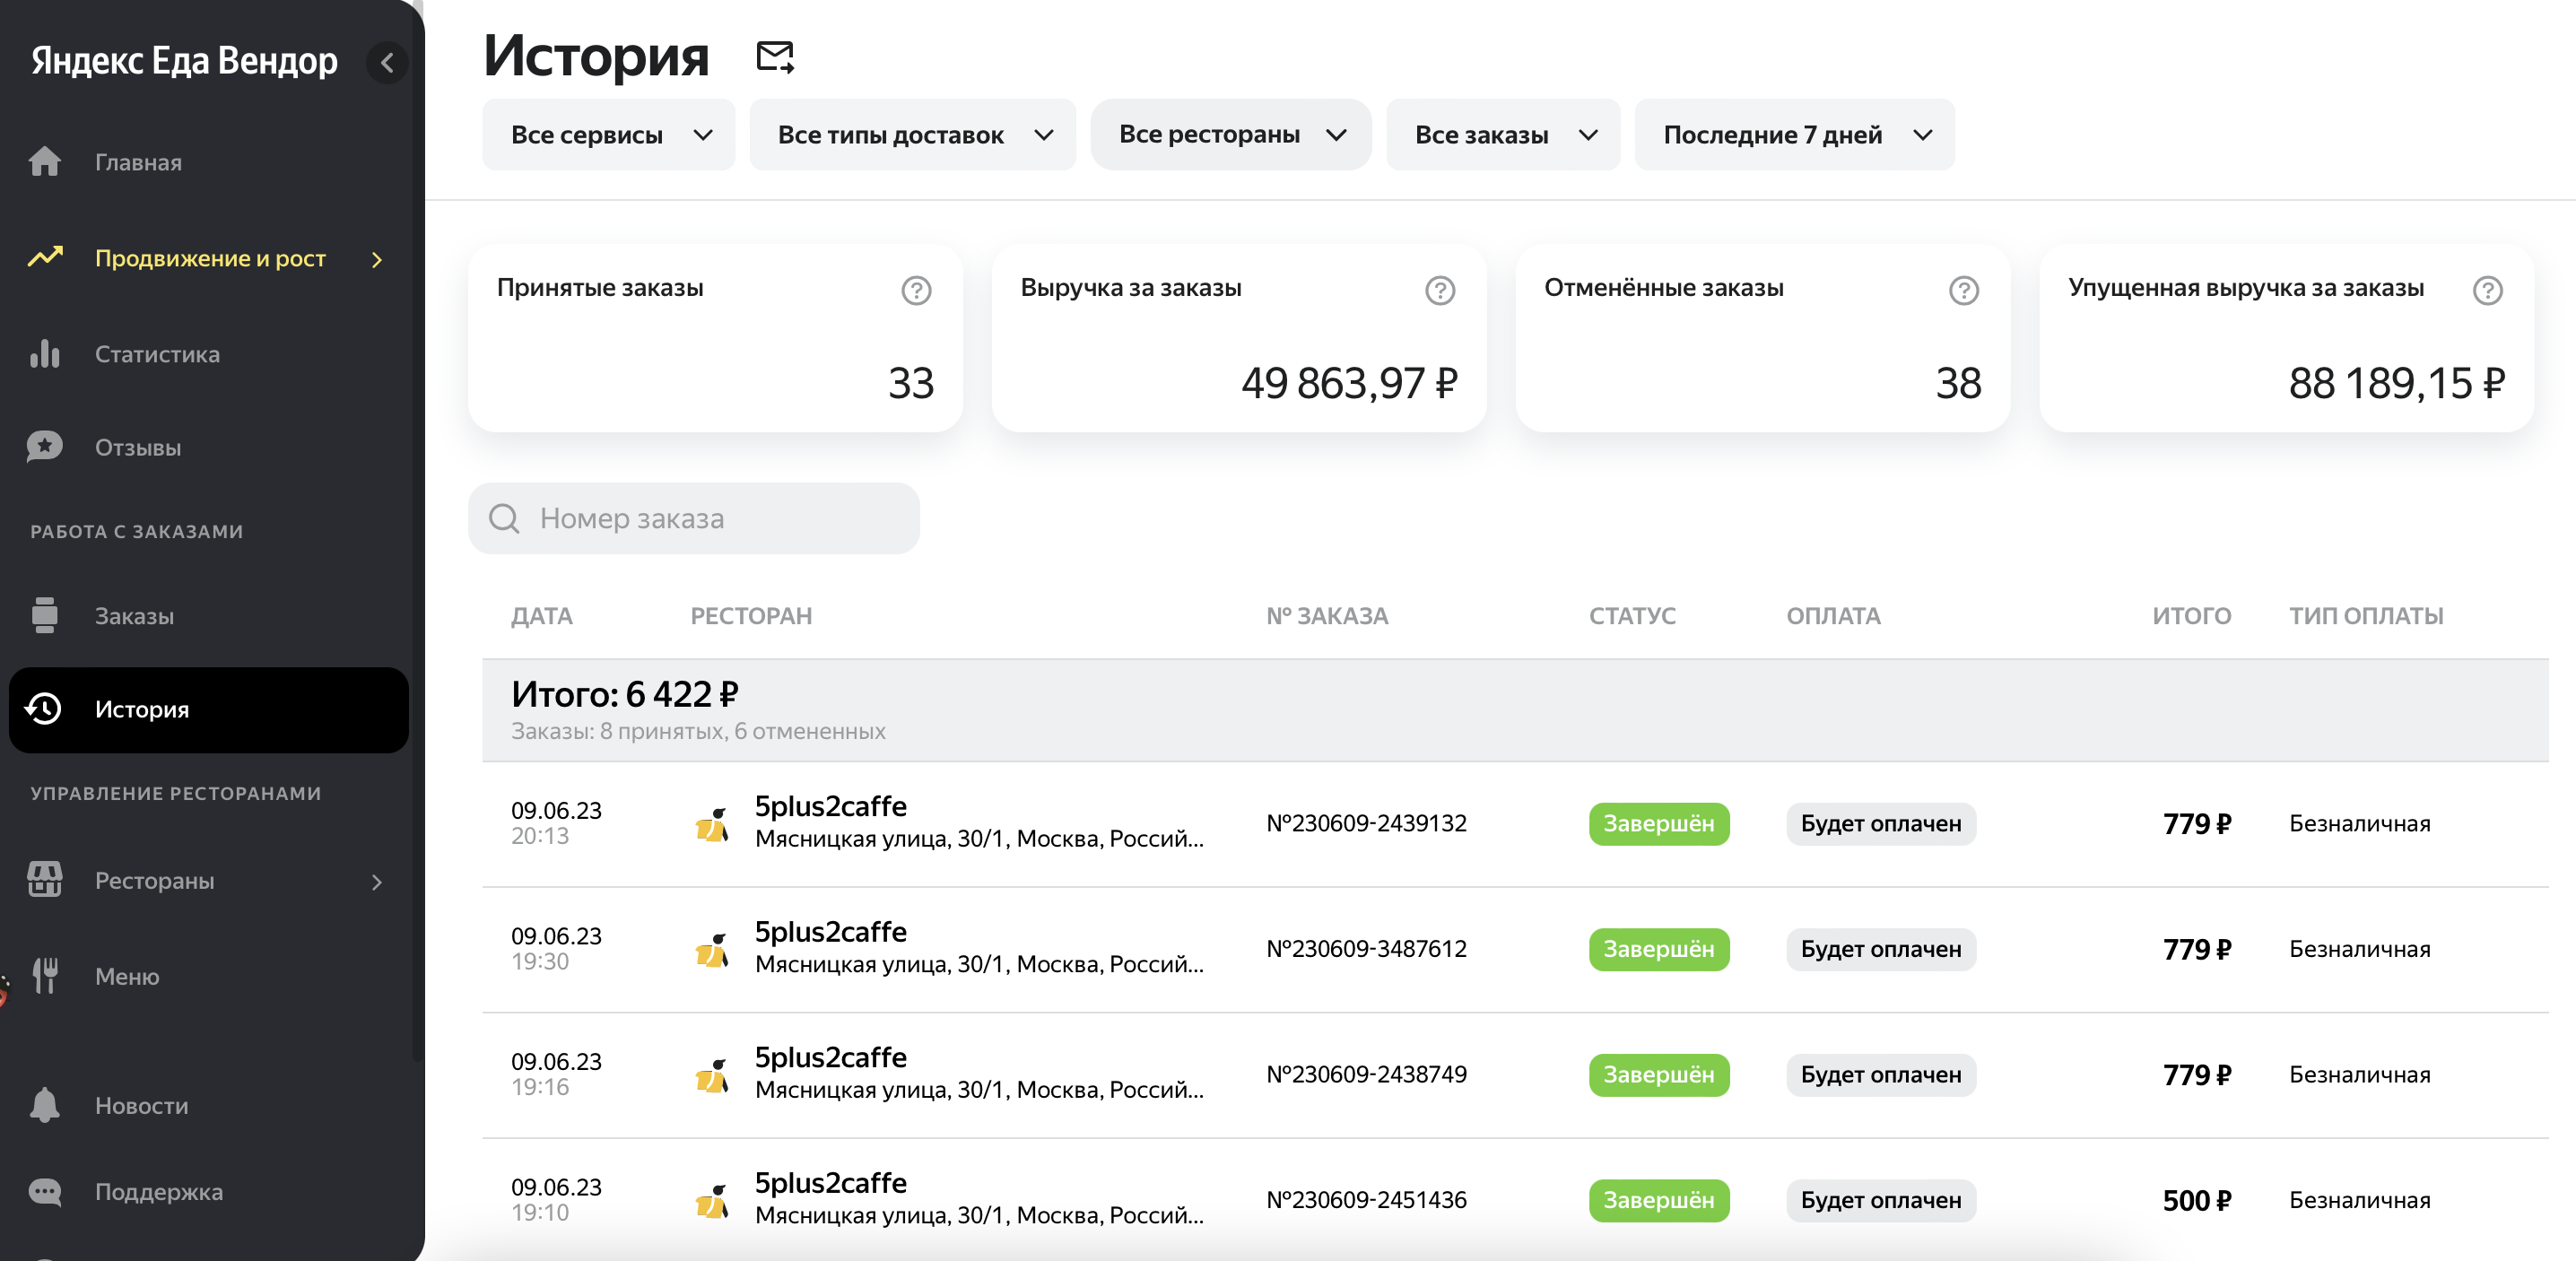Open help for Отменённые заказы card
2576x1261 pixels.
[x=1963, y=290]
